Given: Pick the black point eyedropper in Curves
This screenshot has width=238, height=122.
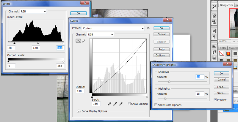Looking at the screenshot, I should click(109, 104).
